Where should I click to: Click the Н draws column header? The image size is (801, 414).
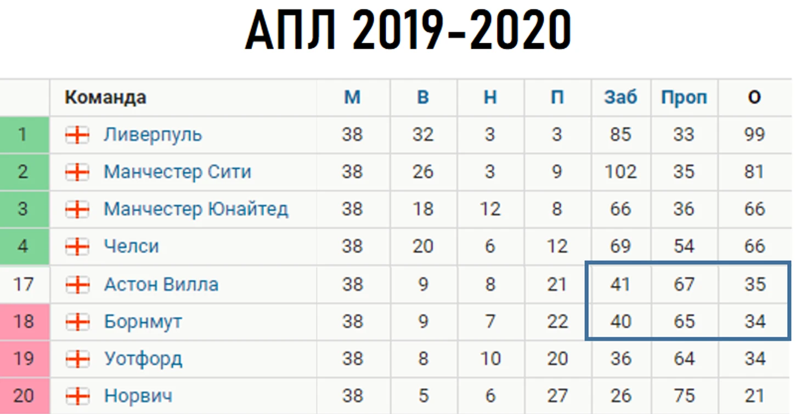490,98
